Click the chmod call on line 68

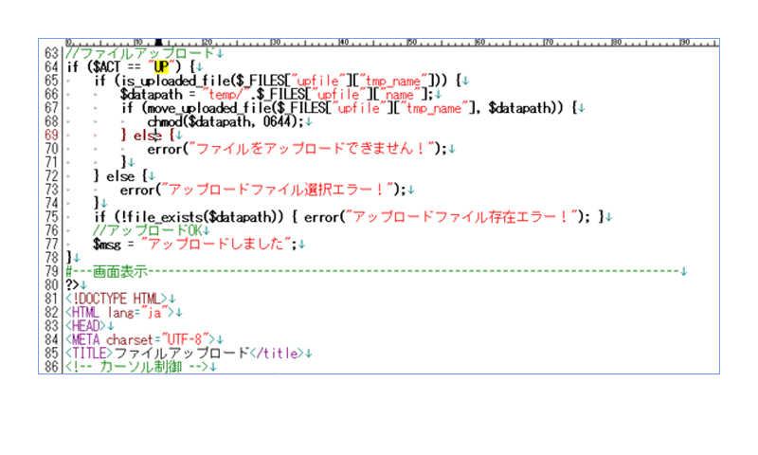165,122
